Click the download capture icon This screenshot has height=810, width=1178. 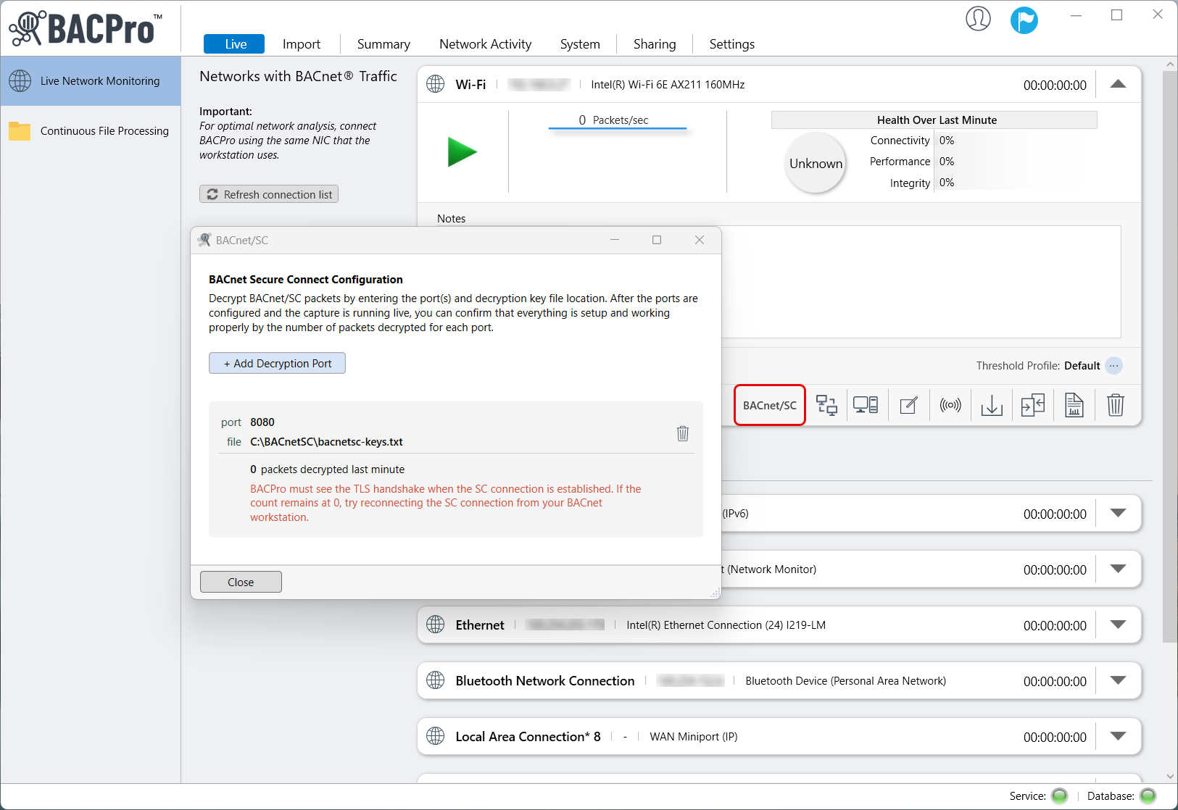point(992,405)
